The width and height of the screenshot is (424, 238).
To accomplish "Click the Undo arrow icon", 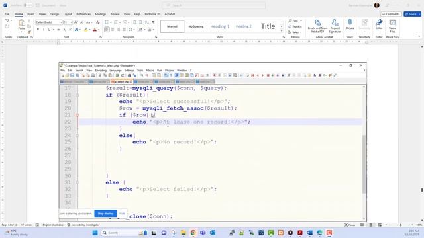I will 7,20.
